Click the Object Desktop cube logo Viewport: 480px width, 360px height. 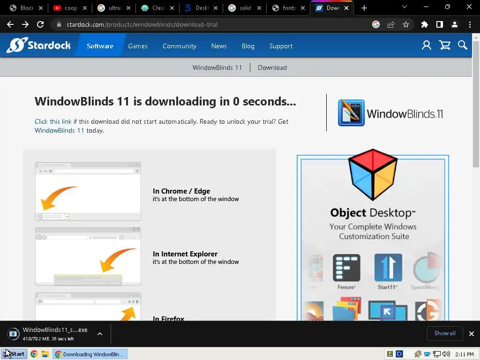pos(373,174)
